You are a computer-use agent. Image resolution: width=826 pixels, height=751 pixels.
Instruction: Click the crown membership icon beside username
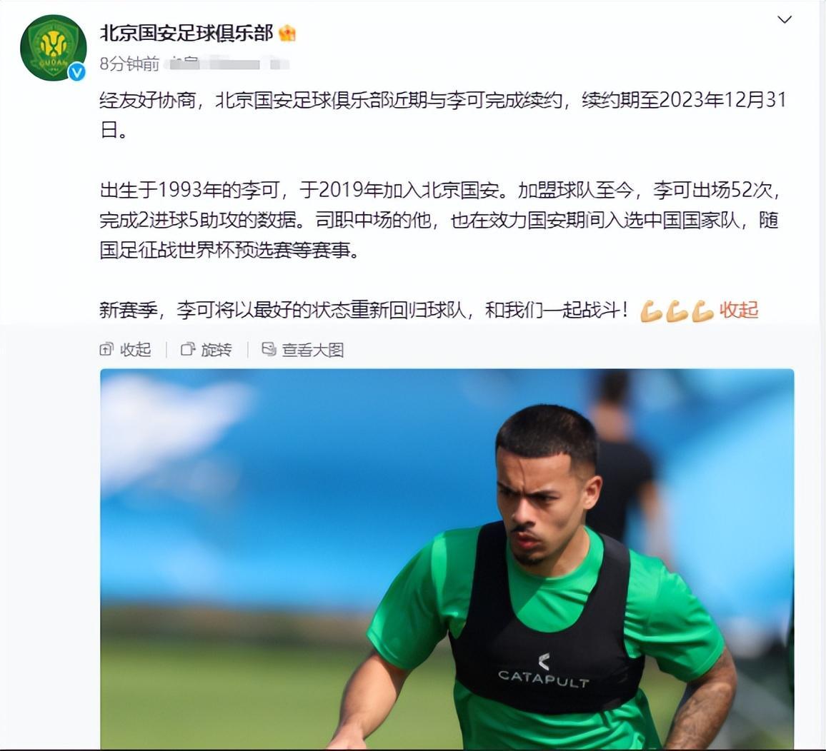(287, 34)
